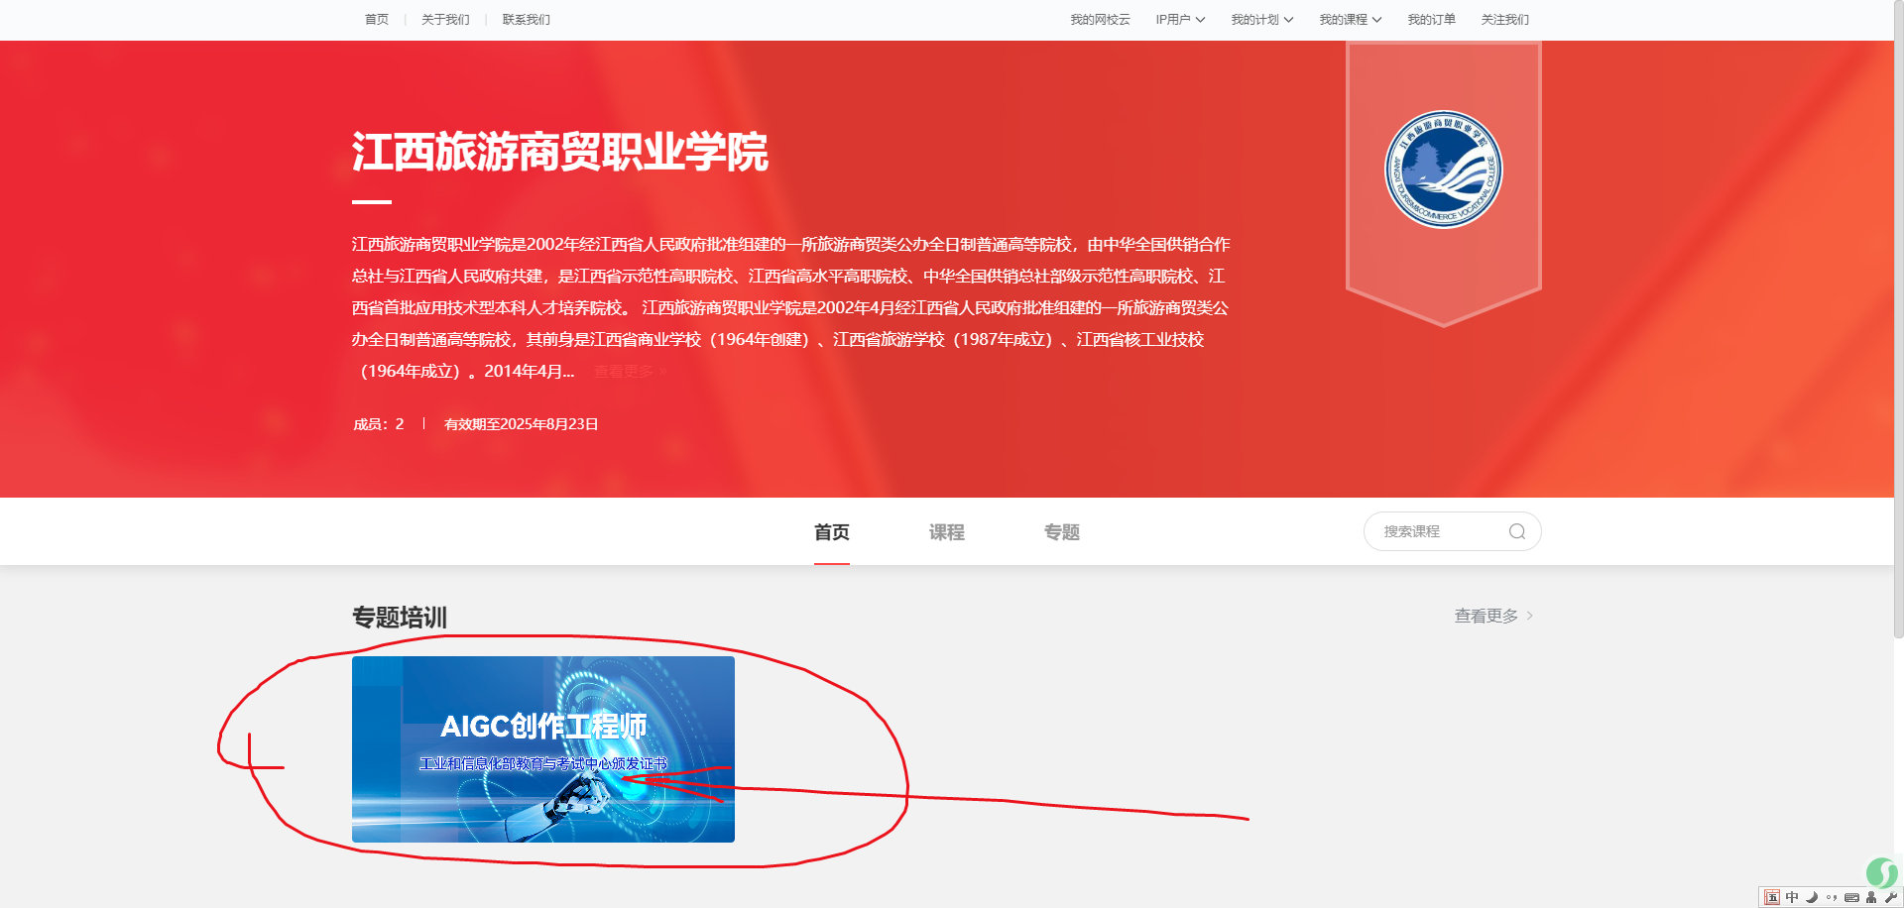Switch to the 专题 tab
This screenshot has width=1904, height=908.
(1062, 532)
